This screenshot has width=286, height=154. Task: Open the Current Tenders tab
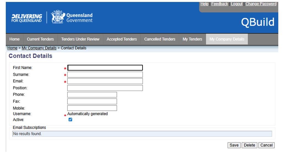tap(40, 39)
